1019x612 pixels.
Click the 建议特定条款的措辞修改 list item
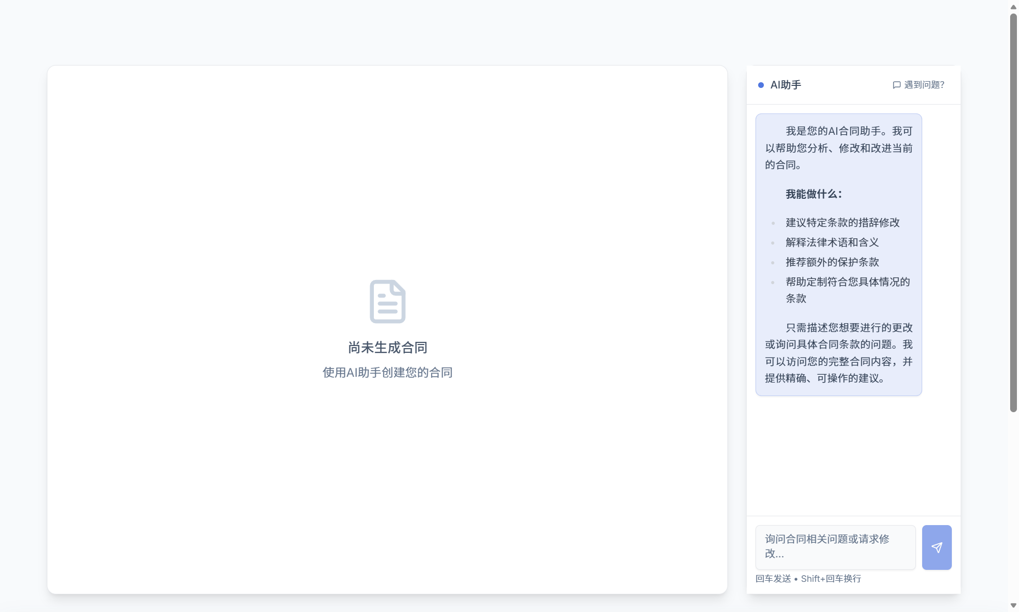point(842,222)
